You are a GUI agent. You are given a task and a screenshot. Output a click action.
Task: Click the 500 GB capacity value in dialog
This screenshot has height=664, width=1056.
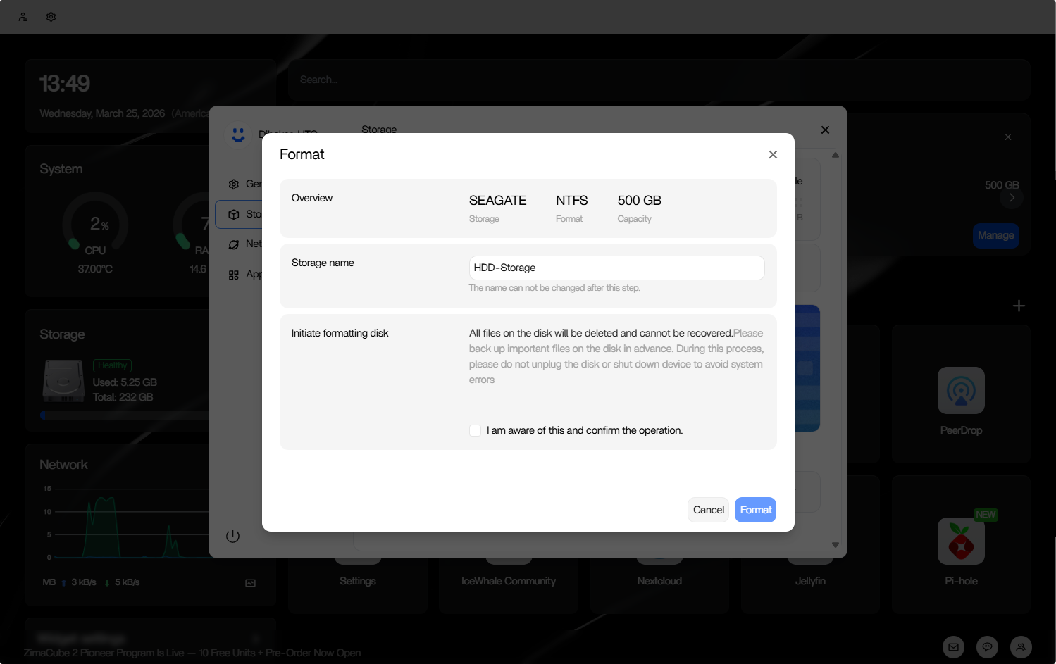[x=640, y=201]
